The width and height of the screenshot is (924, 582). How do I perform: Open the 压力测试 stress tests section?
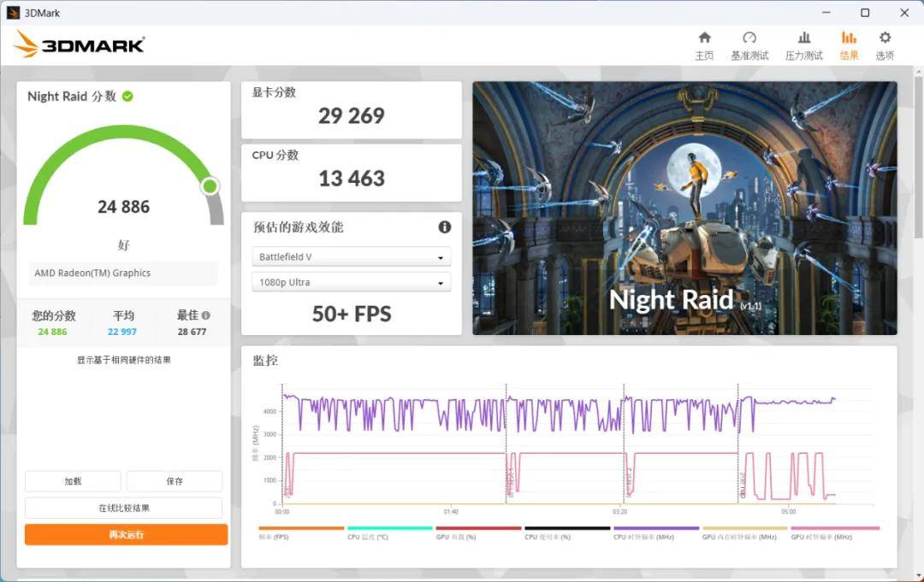(x=803, y=46)
